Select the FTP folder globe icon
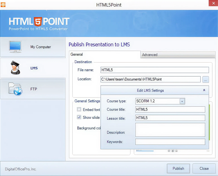This screenshot has width=218, height=176. (x=15, y=89)
